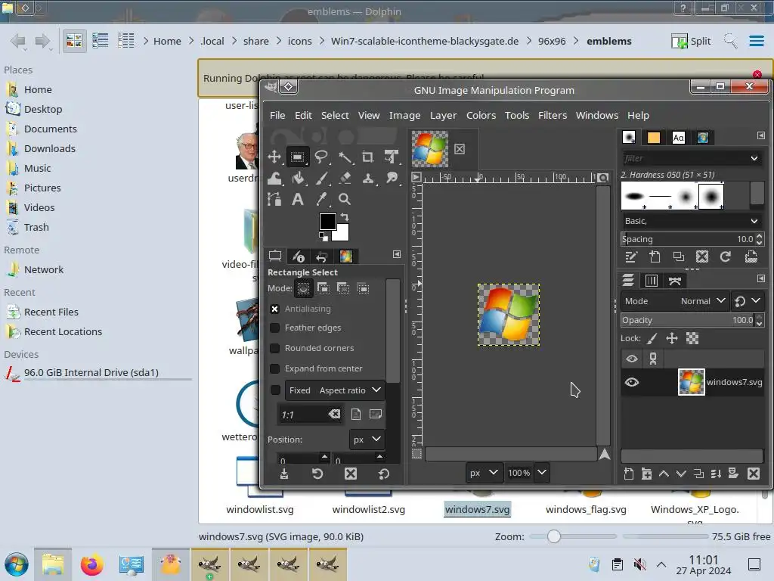Select the Paintbrush tool
The image size is (774, 581).
pos(321,179)
